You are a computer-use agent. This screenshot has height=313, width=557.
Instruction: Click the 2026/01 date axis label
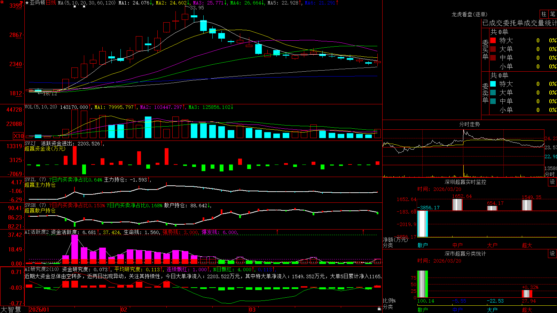point(39,310)
